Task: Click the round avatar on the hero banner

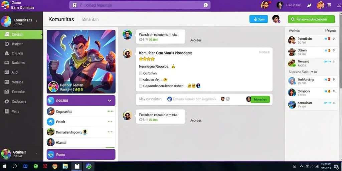Action: 53,87
